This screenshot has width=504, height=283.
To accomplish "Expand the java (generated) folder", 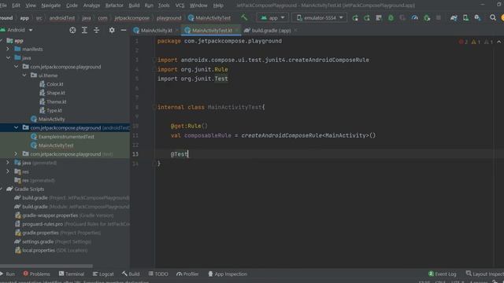I will point(8,163).
